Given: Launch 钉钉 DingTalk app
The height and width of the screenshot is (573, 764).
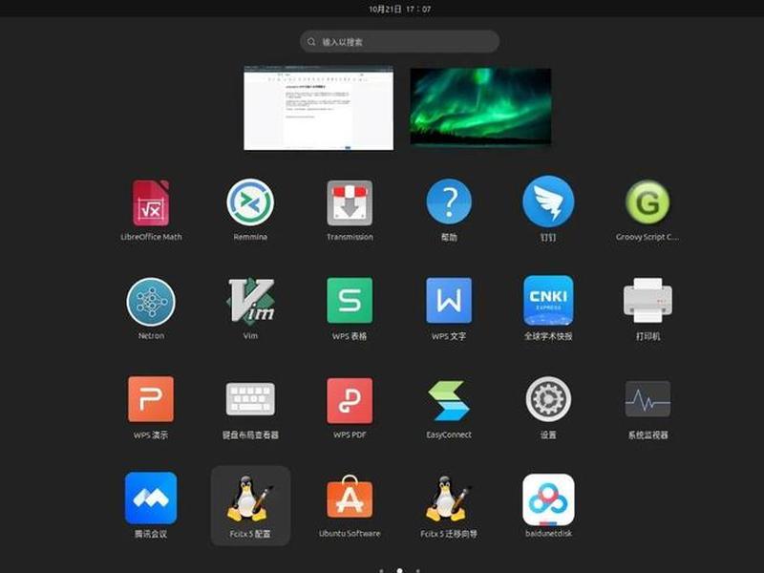Looking at the screenshot, I should click(548, 202).
